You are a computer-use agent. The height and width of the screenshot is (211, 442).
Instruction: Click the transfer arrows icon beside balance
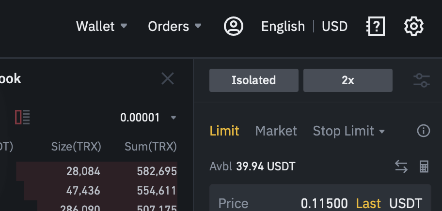[401, 166]
